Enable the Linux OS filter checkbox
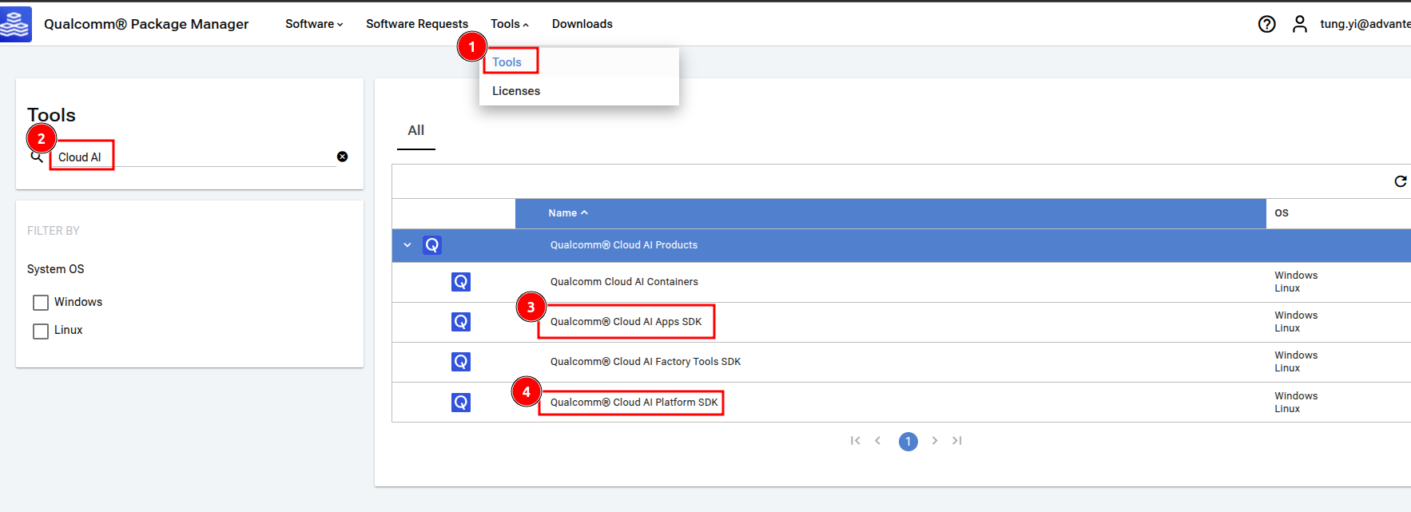 41,331
